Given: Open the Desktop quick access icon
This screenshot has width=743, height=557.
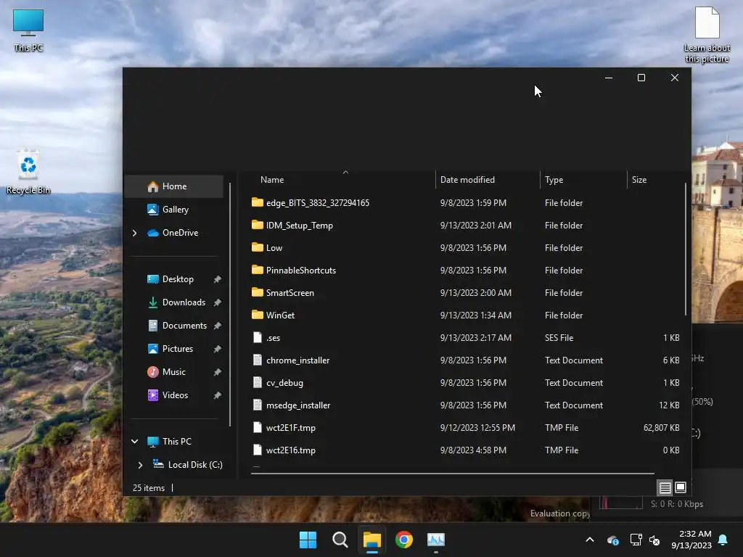Looking at the screenshot, I should [152, 279].
